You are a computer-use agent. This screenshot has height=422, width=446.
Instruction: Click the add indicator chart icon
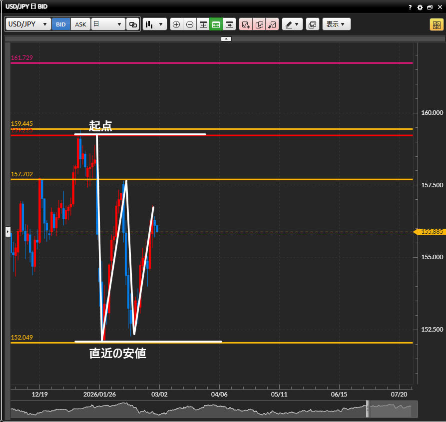coord(246,24)
